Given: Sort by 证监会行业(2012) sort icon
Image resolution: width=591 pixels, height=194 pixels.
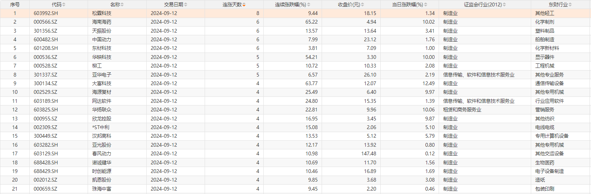Looking at the screenshot, I should pos(504,5).
